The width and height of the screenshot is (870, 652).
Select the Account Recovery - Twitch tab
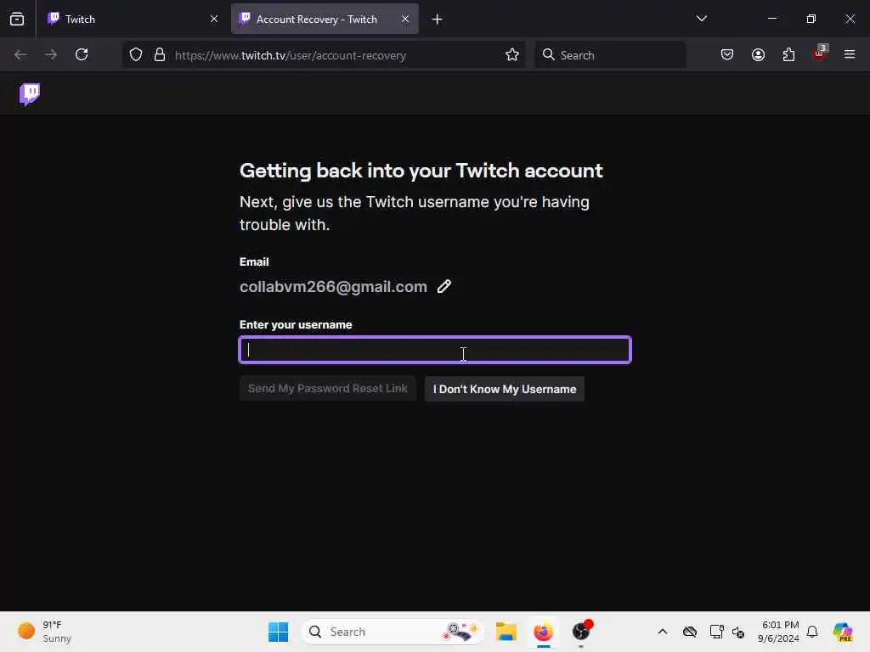(325, 19)
